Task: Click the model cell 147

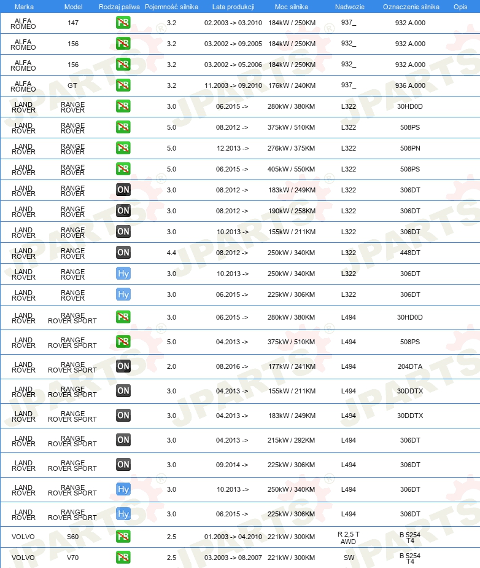Action: point(72,23)
